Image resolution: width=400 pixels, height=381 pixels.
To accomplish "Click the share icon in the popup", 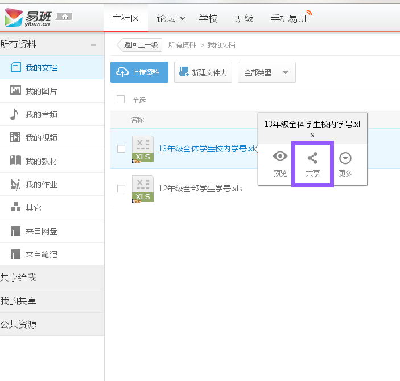I will pyautogui.click(x=312, y=159).
